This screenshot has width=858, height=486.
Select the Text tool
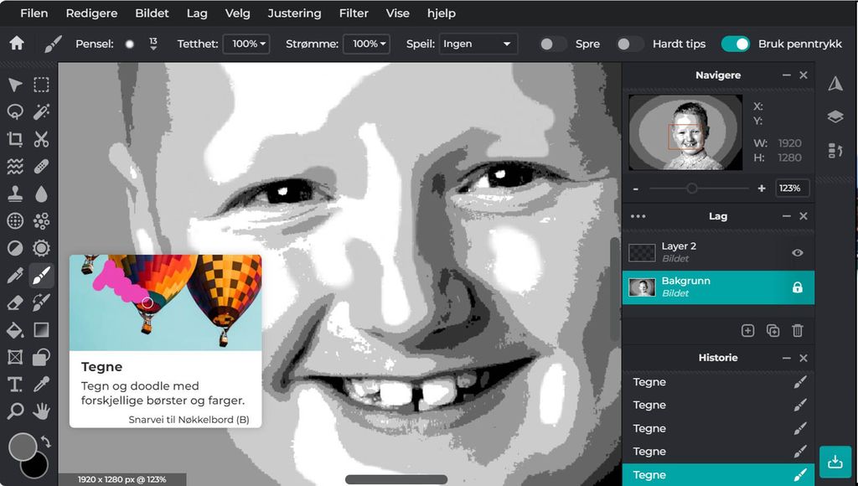click(15, 385)
